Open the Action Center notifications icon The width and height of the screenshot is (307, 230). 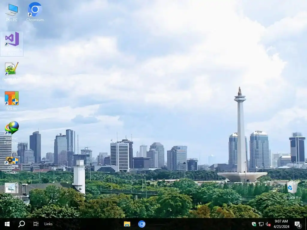298,224
